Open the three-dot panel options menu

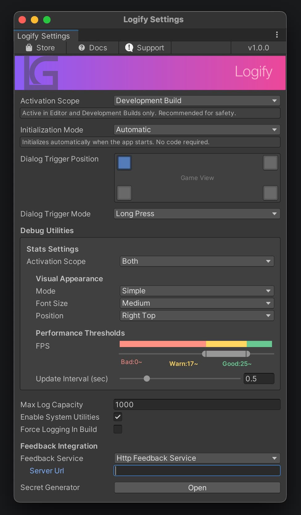pos(277,35)
